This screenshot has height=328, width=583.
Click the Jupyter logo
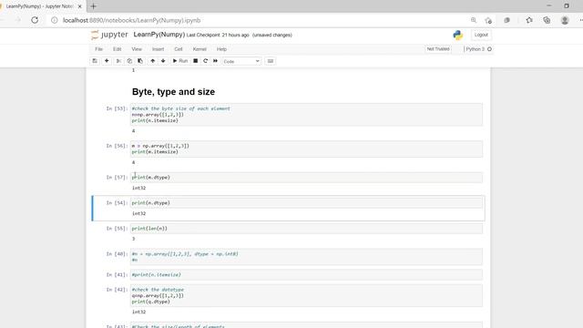point(109,35)
